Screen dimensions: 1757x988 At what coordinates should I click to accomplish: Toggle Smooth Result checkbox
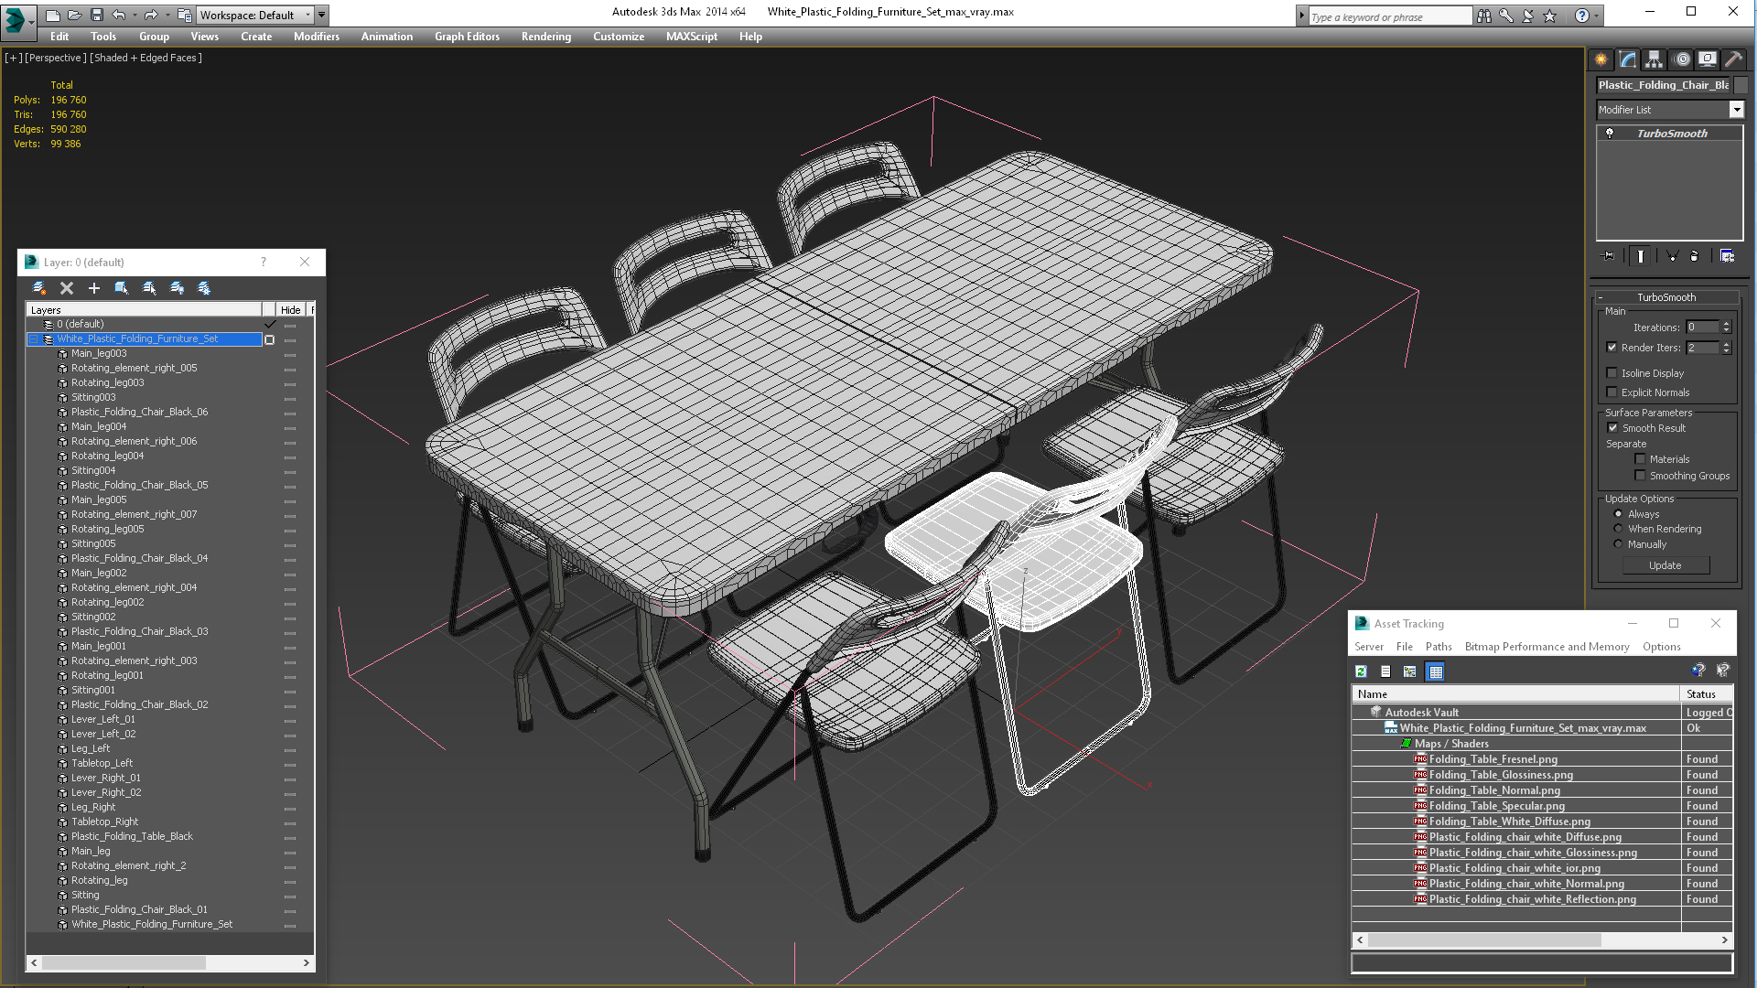click(x=1612, y=428)
